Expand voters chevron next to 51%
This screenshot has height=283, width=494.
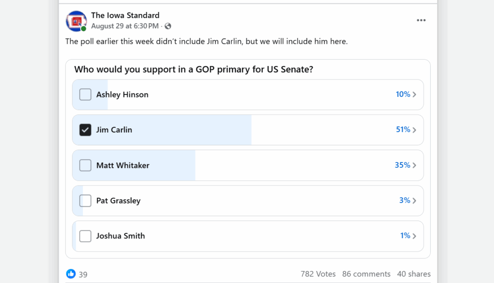coord(414,130)
